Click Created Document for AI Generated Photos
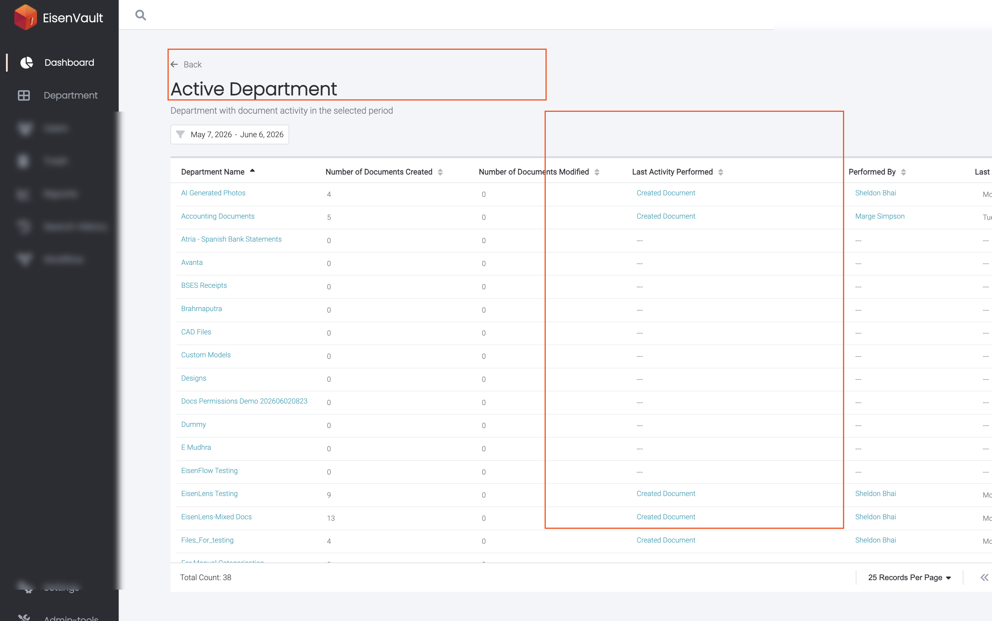The height and width of the screenshot is (621, 992). click(665, 193)
